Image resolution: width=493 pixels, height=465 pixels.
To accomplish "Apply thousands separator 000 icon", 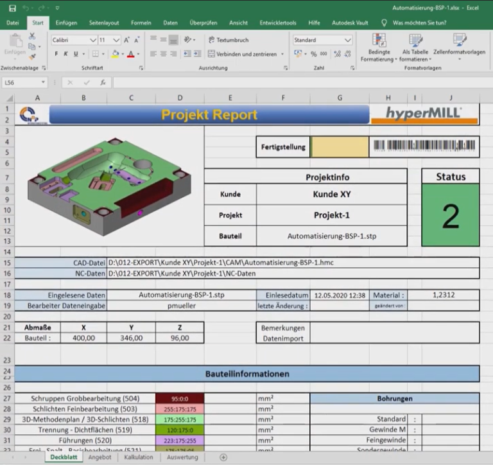I will coord(324,54).
